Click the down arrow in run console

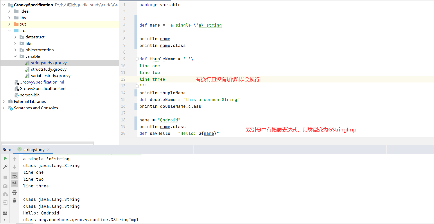point(14,167)
